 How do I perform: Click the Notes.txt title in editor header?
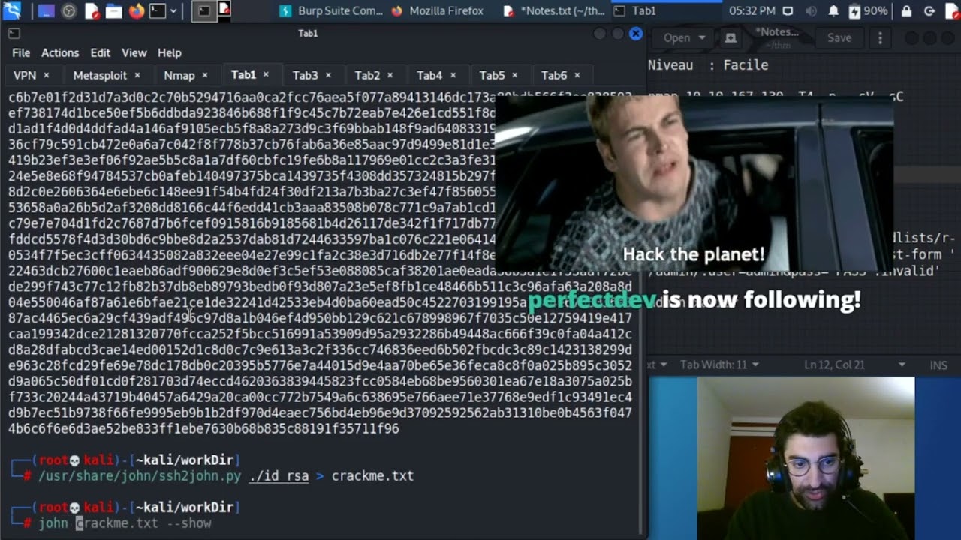776,32
